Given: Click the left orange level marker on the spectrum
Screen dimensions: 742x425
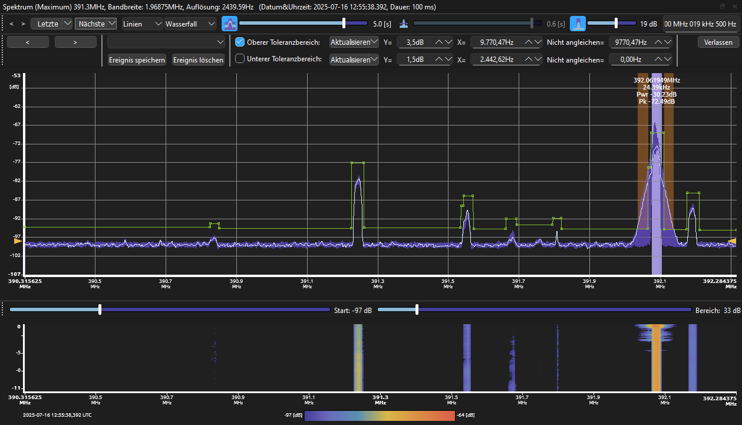Looking at the screenshot, I should point(17,241).
